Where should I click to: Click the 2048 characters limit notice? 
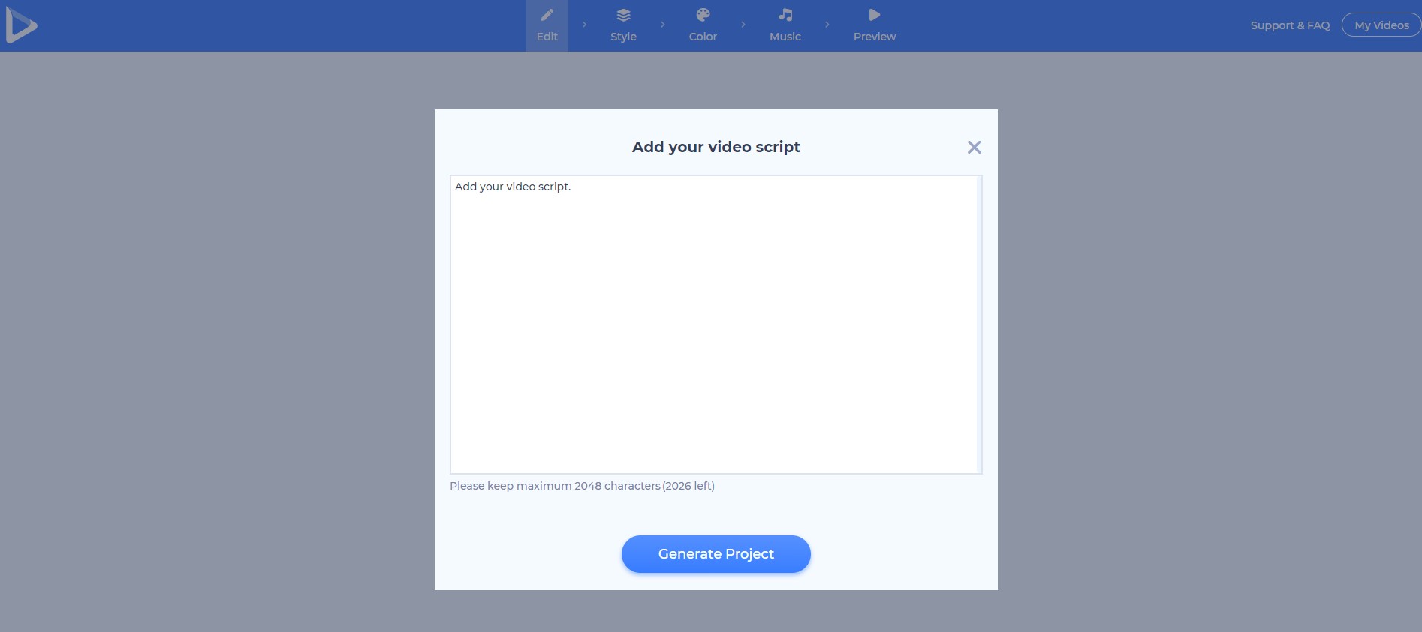click(x=582, y=486)
